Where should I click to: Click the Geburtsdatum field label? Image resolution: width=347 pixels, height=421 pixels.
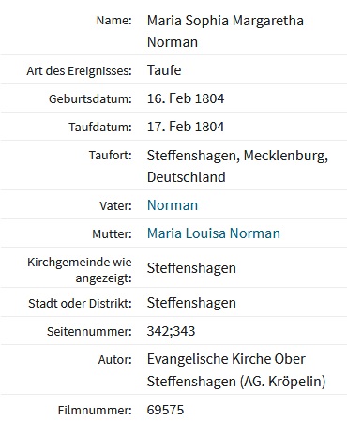pyautogui.click(x=90, y=99)
